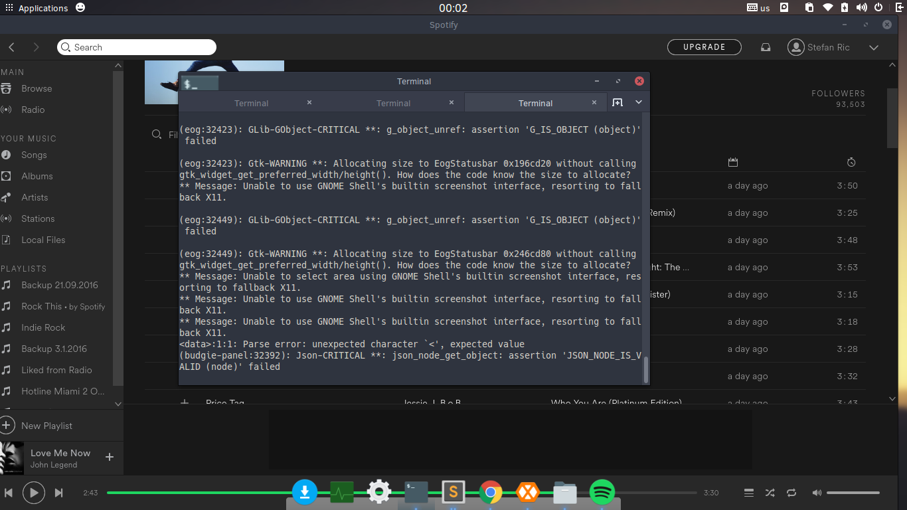Open the Applications menu

(x=37, y=8)
